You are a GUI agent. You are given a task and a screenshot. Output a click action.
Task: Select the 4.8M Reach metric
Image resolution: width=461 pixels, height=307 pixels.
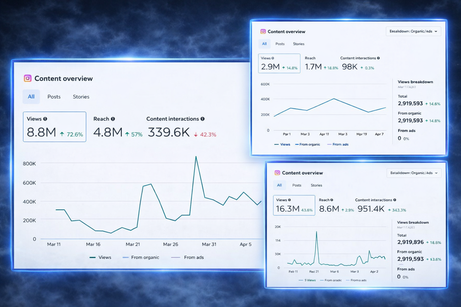(x=117, y=127)
